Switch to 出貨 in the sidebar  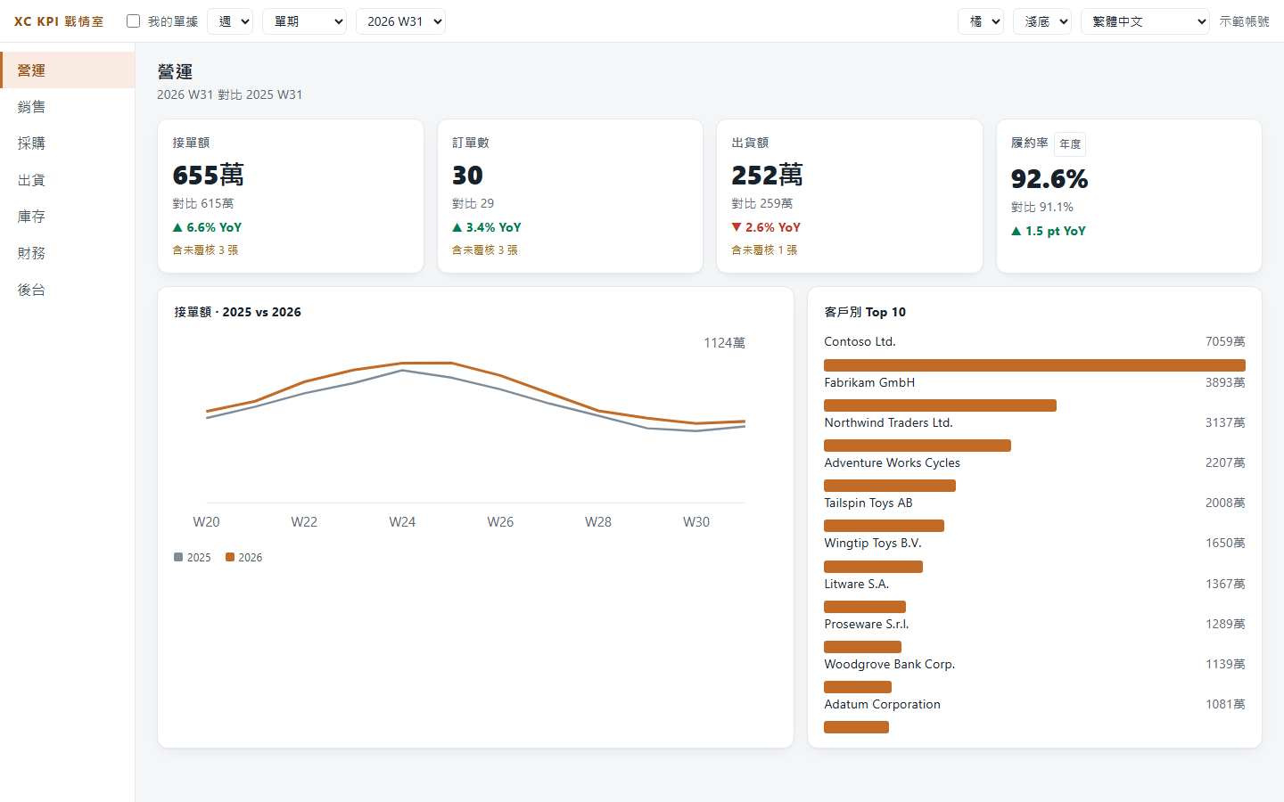(68, 180)
